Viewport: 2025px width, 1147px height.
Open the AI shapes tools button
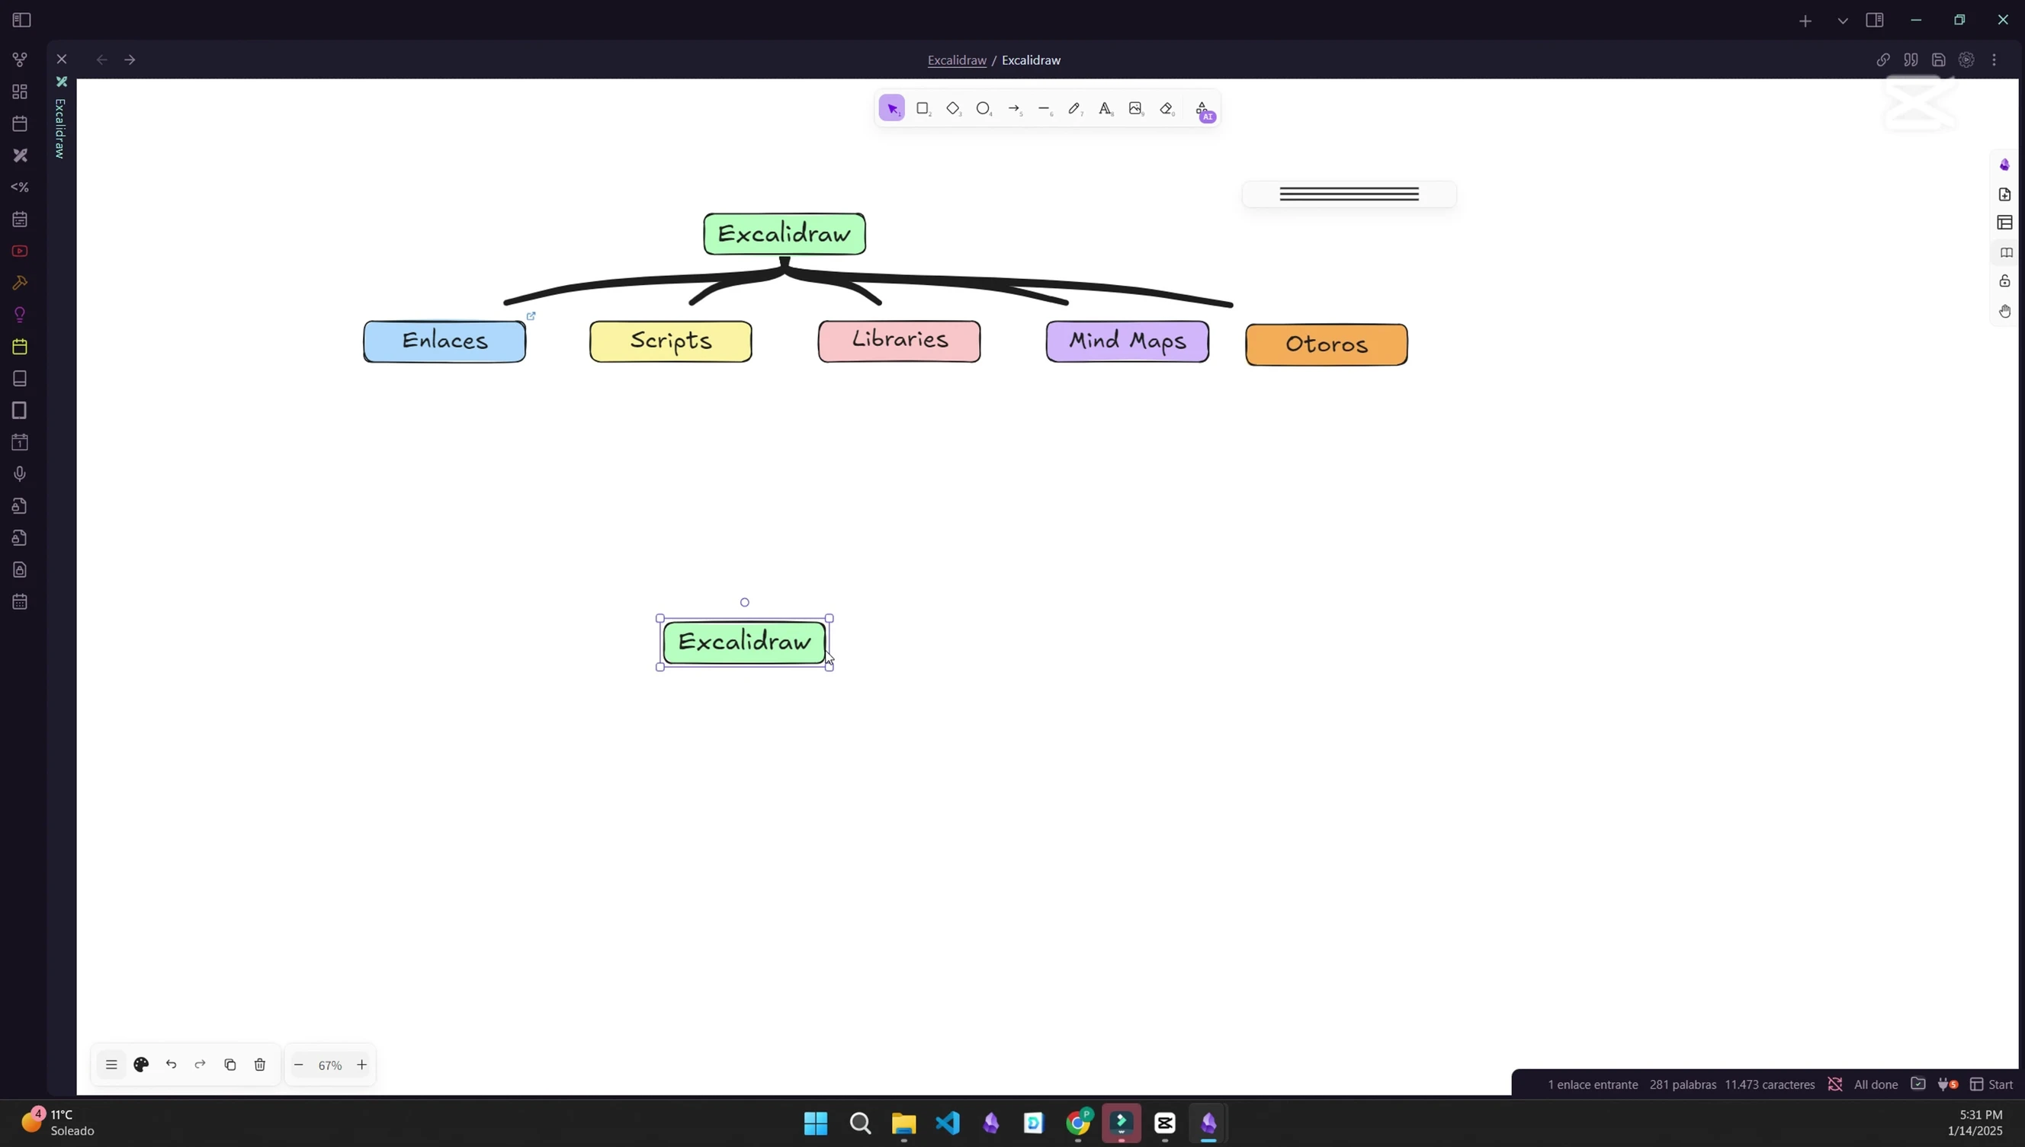[x=1203, y=111]
